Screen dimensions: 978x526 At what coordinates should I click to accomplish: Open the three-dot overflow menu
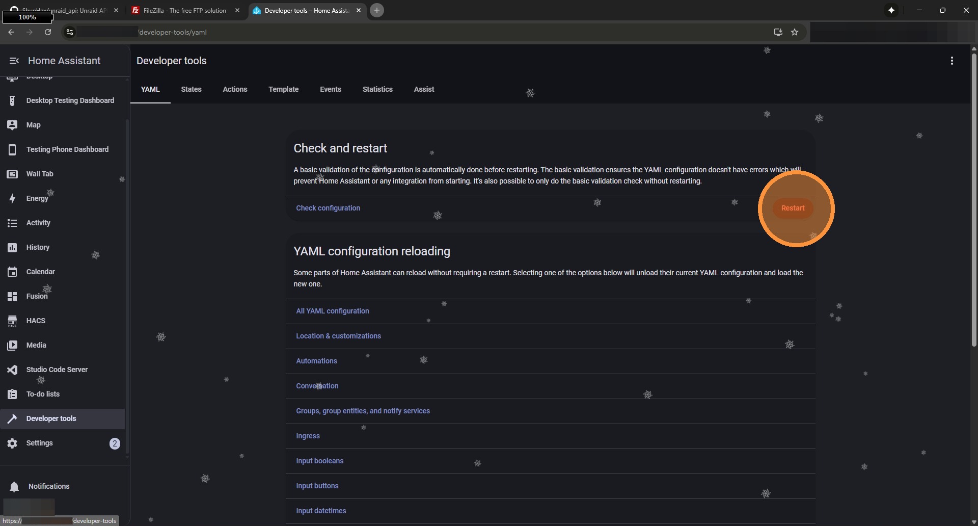[952, 61]
